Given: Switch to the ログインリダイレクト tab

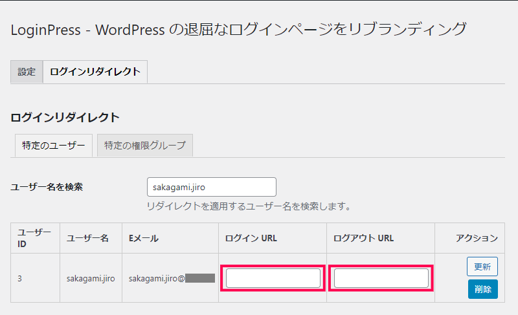Looking at the screenshot, I should pos(95,72).
